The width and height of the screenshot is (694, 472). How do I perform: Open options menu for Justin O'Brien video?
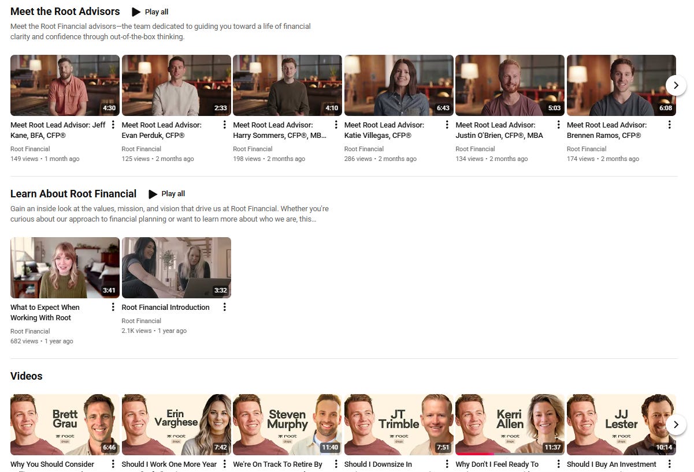[558, 125]
